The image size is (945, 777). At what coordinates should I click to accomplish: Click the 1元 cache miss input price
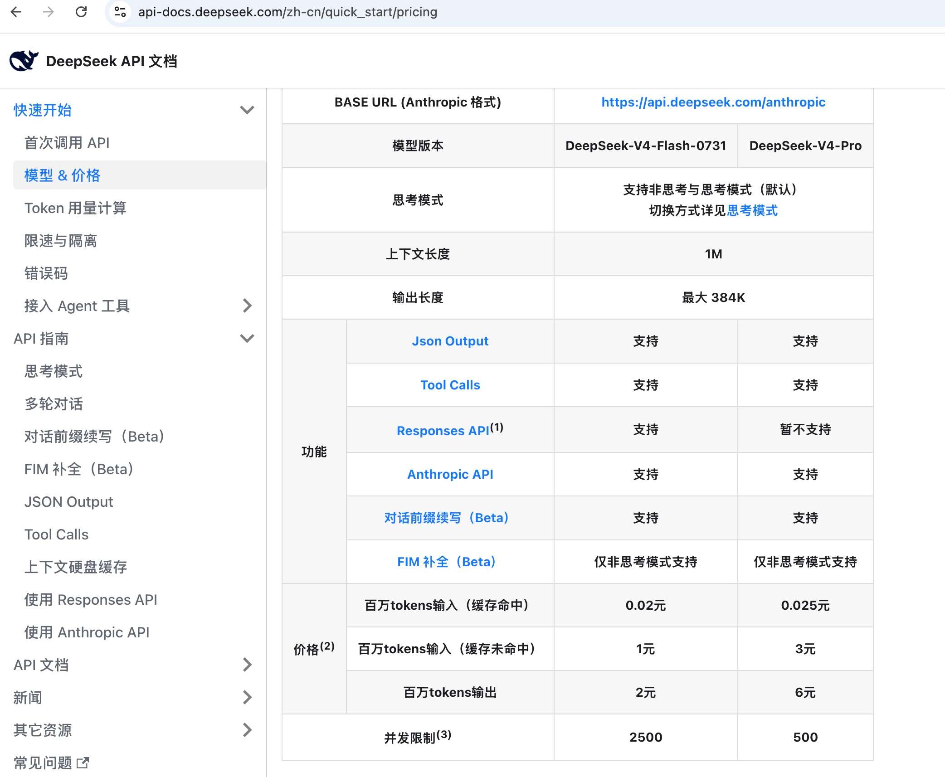[646, 649]
